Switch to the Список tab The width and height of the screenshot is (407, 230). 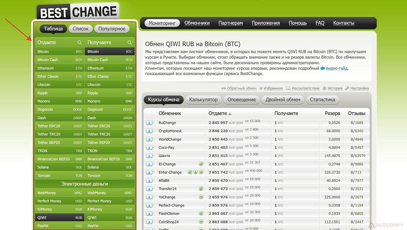tap(80, 29)
